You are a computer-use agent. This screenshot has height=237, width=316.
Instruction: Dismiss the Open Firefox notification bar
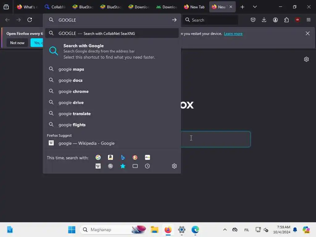(x=308, y=33)
